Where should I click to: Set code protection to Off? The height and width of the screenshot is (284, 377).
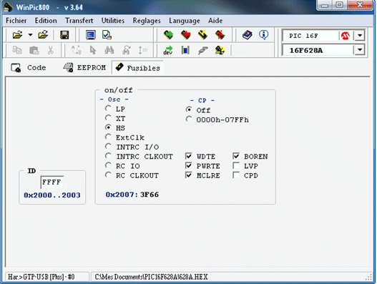[x=189, y=110]
